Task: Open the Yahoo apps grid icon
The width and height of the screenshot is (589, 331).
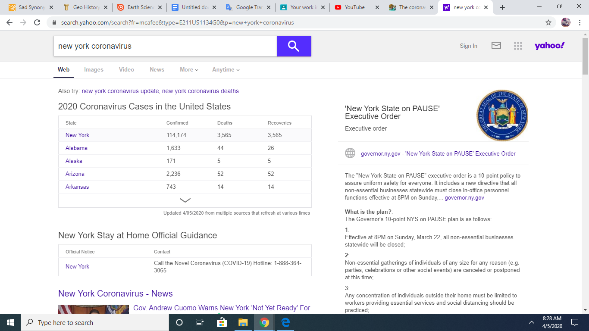Action: pyautogui.click(x=518, y=46)
